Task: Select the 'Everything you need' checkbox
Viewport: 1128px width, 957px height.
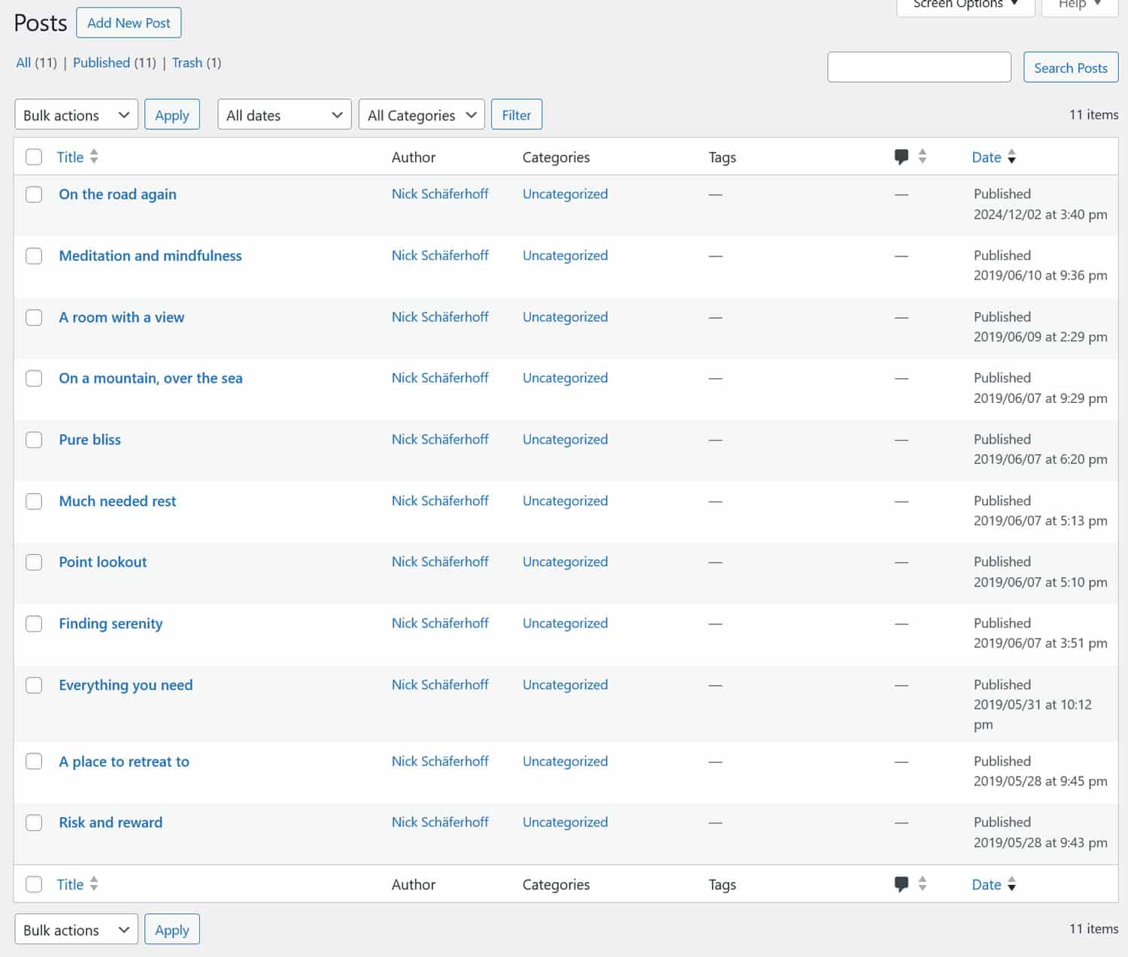Action: (34, 685)
